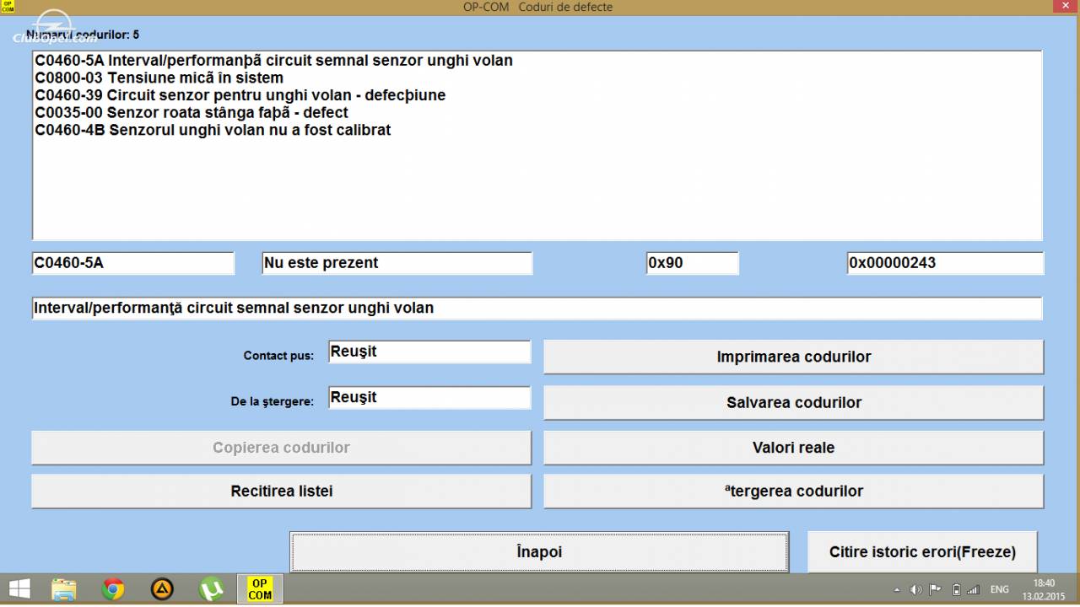Go back with the Înapoi button
The height and width of the screenshot is (607, 1080).
click(539, 552)
